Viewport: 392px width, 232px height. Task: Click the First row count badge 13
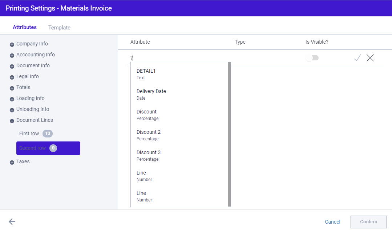click(x=48, y=133)
